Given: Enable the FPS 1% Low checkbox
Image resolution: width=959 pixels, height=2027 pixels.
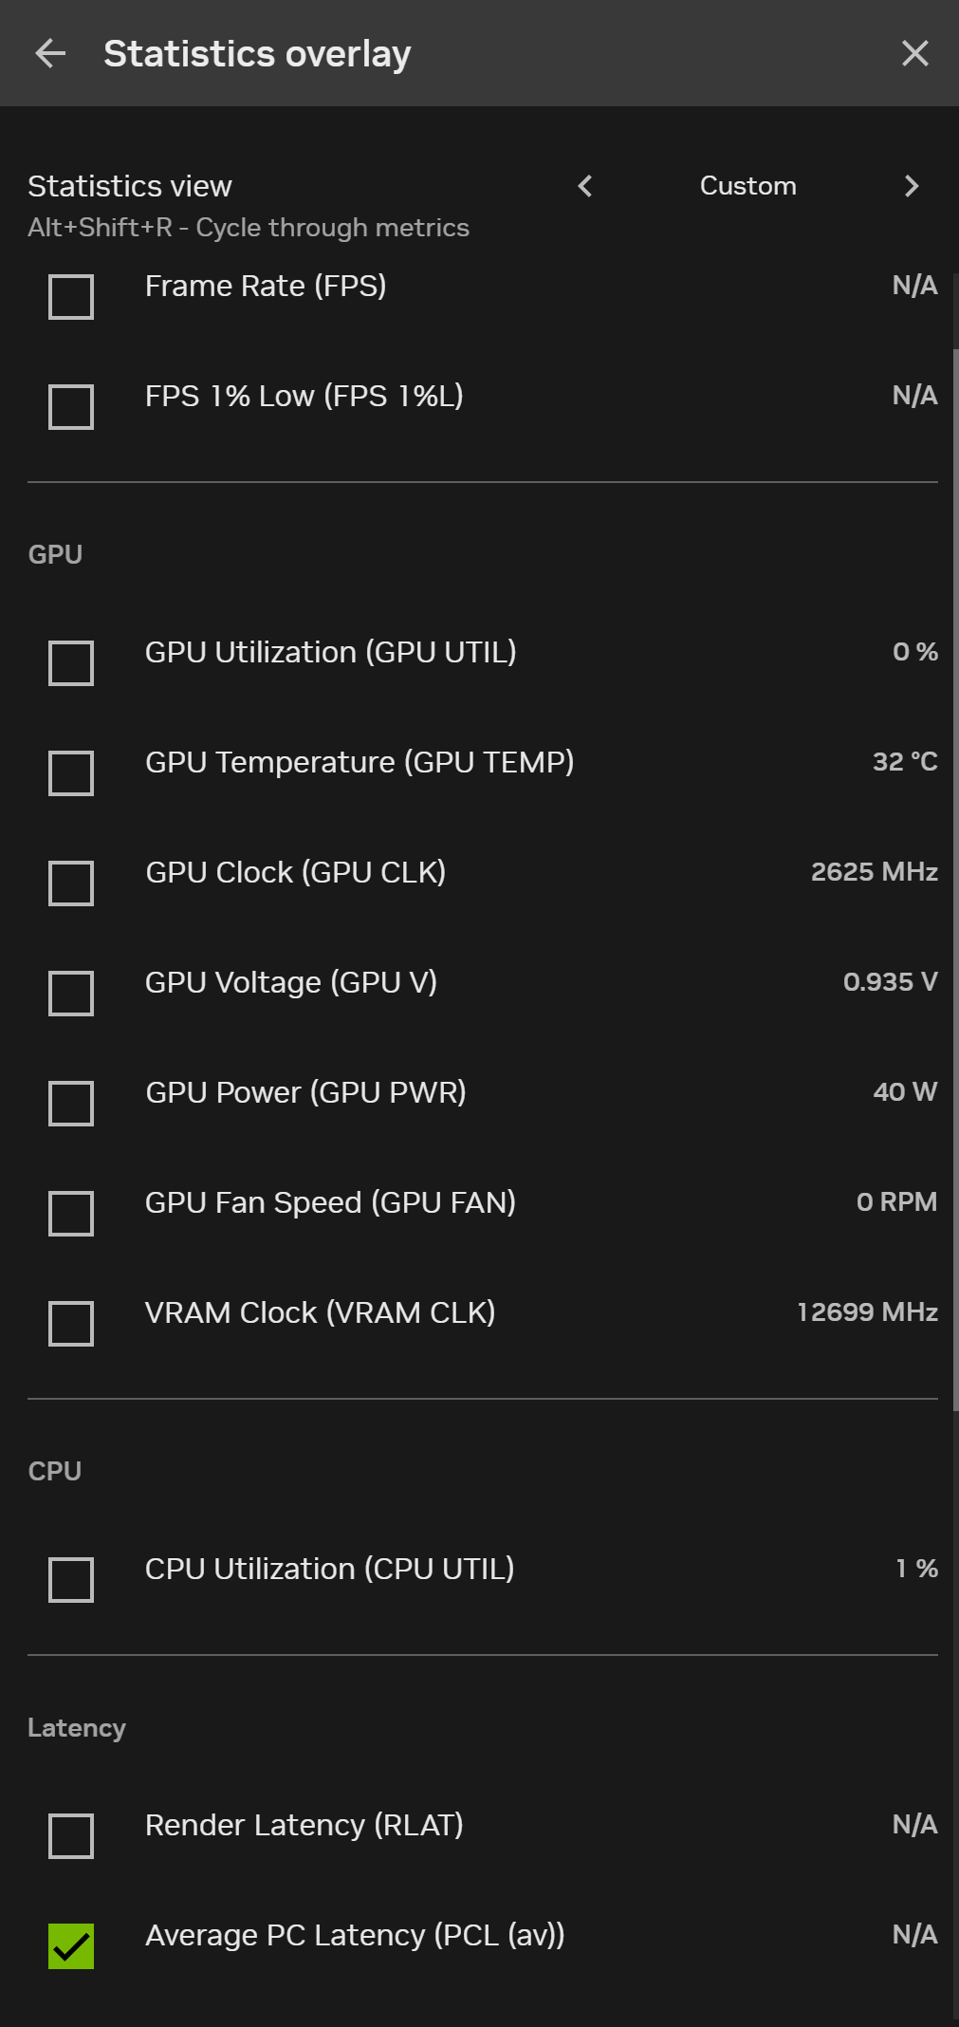Looking at the screenshot, I should pyautogui.click(x=71, y=407).
